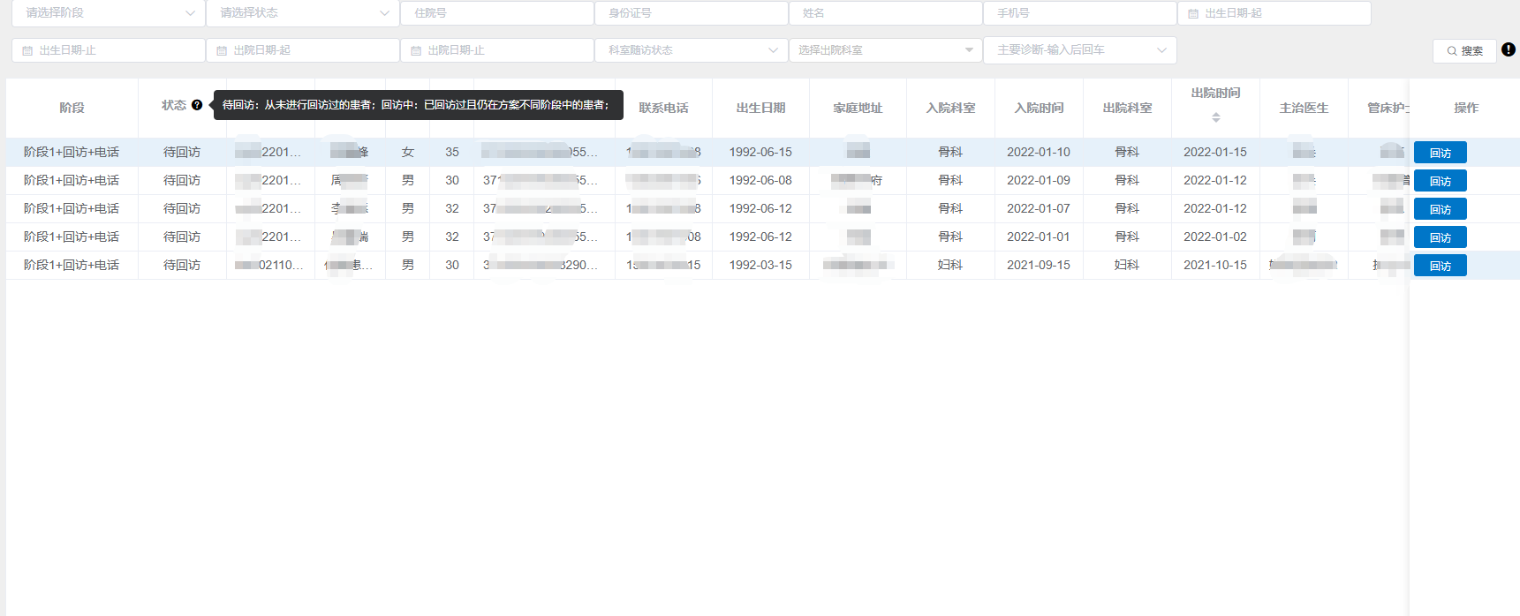Click 回访 button for the 妇科 patient
This screenshot has height=616, width=1520.
point(1440,266)
